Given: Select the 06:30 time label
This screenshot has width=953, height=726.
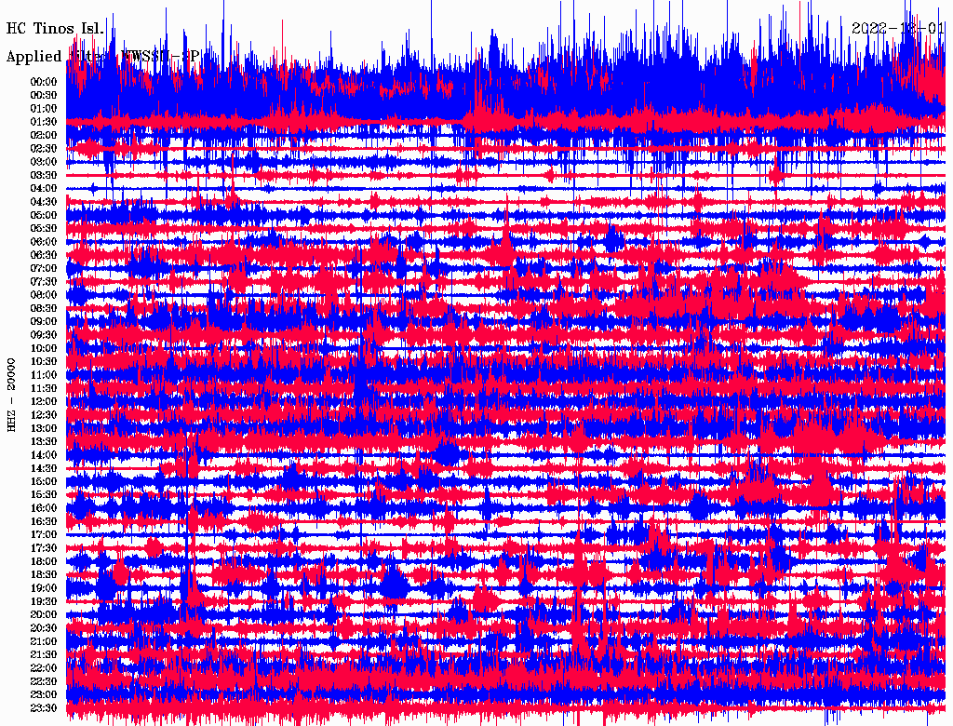Looking at the screenshot, I should coord(44,255).
